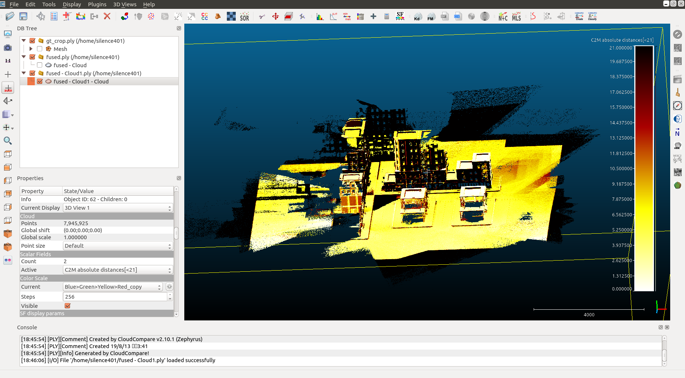Open the Plugins menu
The image size is (685, 378).
pyautogui.click(x=97, y=4)
